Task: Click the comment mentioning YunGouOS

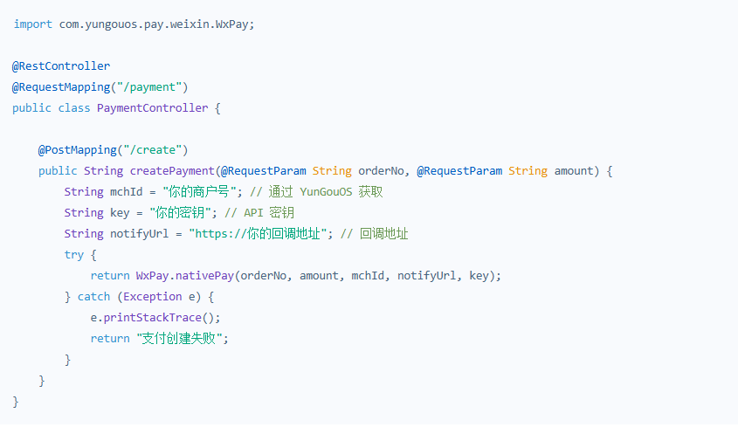Action: [x=316, y=192]
